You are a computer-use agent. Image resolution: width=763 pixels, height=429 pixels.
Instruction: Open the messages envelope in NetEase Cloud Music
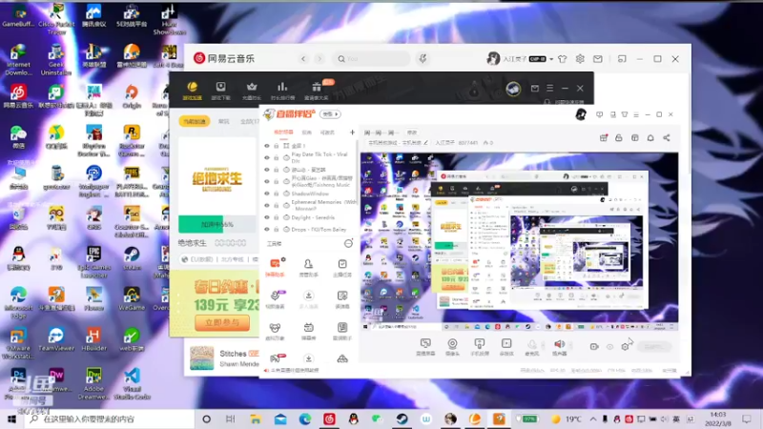(x=598, y=59)
